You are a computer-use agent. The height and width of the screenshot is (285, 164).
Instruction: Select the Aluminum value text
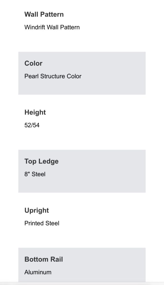38,272
